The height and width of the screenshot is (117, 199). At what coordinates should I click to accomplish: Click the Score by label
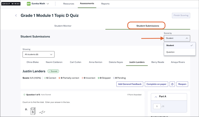click(168, 33)
